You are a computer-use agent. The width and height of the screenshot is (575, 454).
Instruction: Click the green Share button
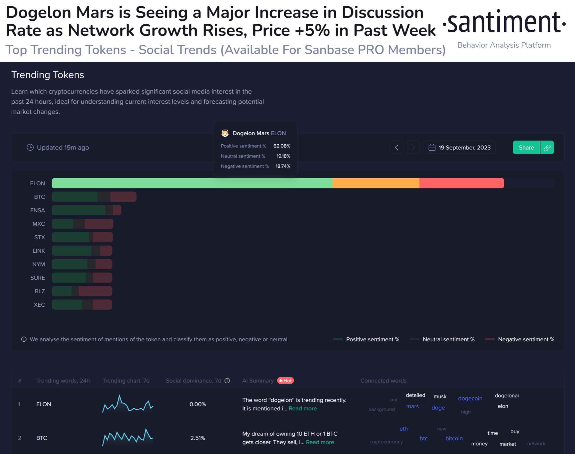tap(526, 147)
